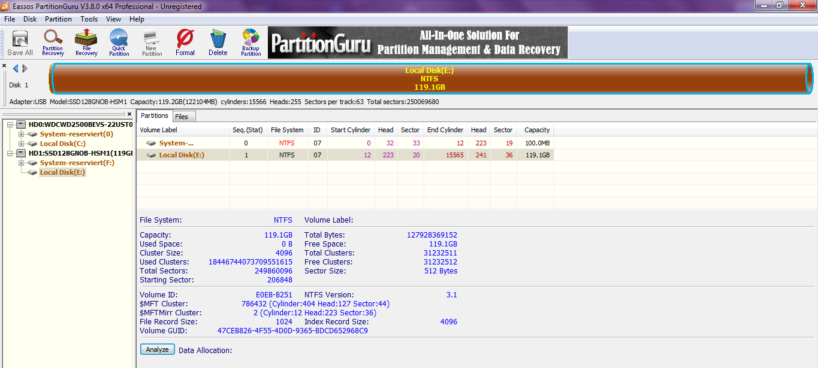Expand System-reserviert(F:) tree node

[22, 163]
